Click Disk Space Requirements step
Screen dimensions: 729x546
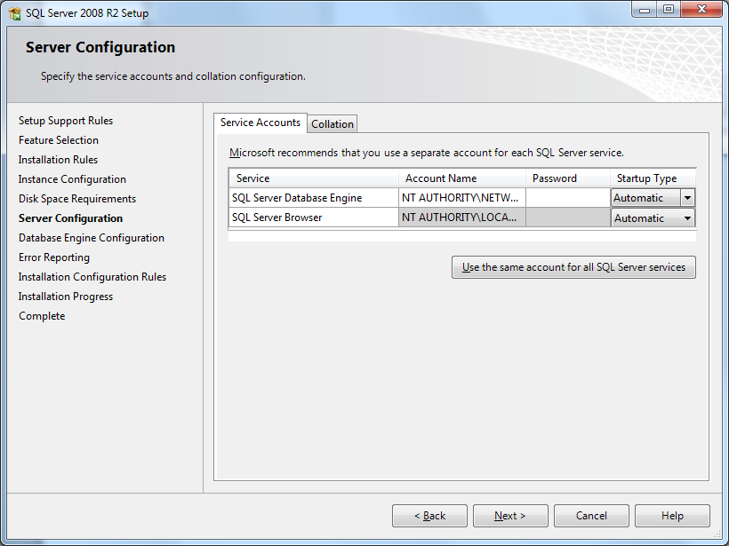77,199
